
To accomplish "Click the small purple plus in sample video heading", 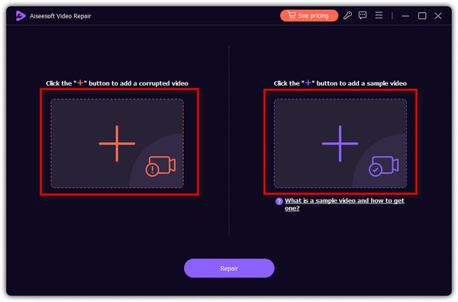I will pos(308,83).
